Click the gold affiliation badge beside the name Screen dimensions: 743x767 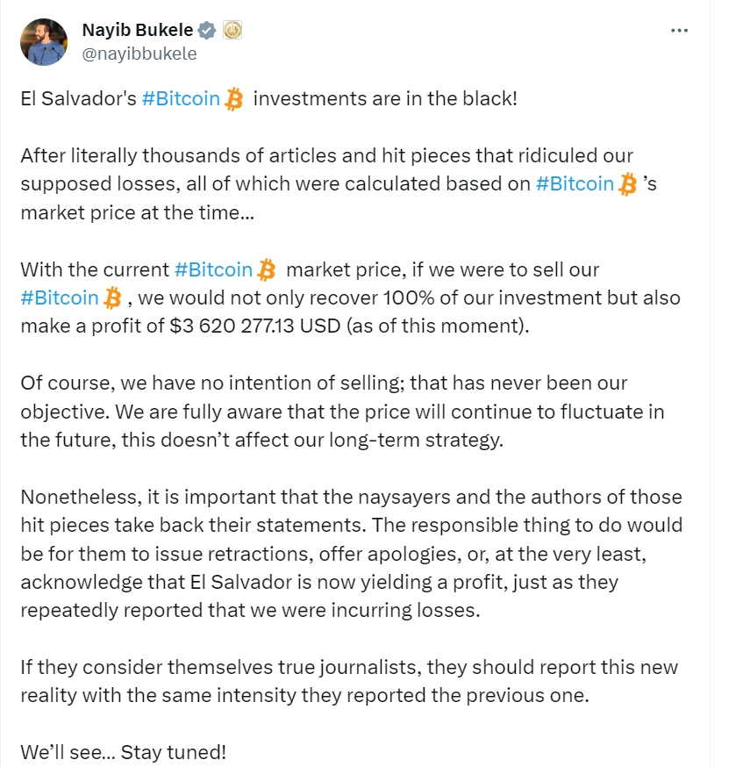(232, 31)
